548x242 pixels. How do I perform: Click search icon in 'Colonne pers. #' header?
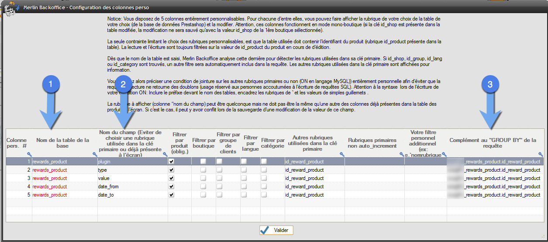click(29, 154)
